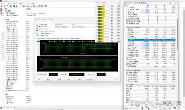Open the user/favorites icon in AIDA64 toolbar

click(x=14, y=6)
